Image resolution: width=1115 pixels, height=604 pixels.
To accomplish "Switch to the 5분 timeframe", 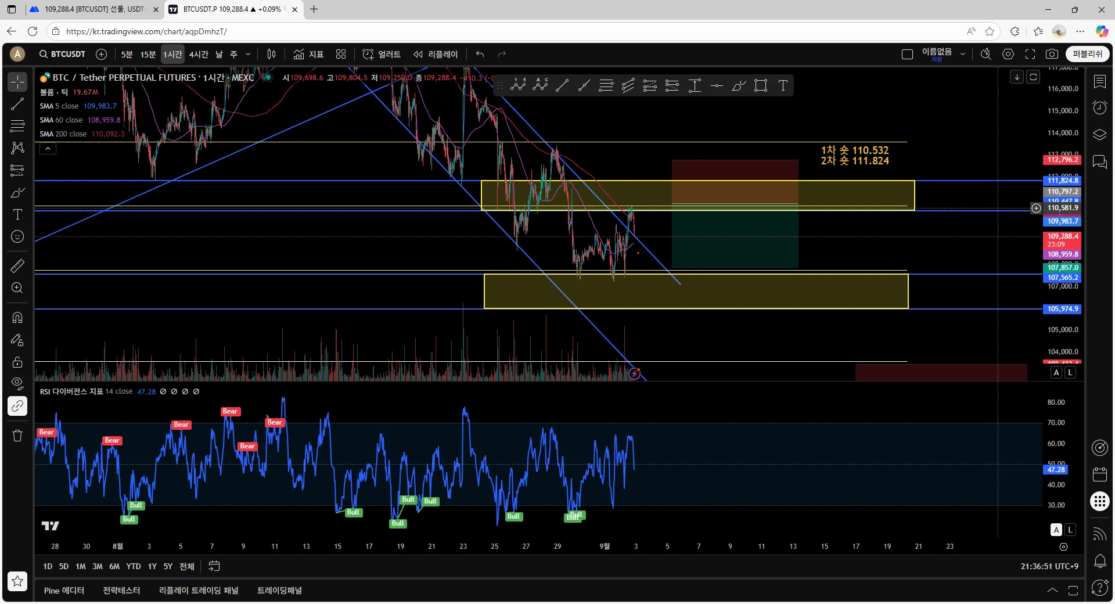I will point(127,54).
